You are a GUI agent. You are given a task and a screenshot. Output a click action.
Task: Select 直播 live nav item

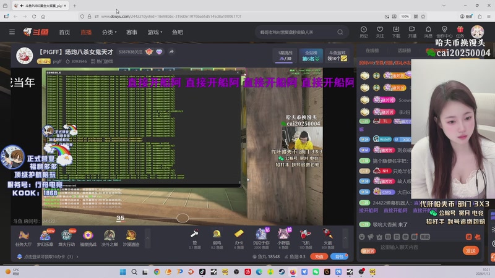tap(86, 32)
